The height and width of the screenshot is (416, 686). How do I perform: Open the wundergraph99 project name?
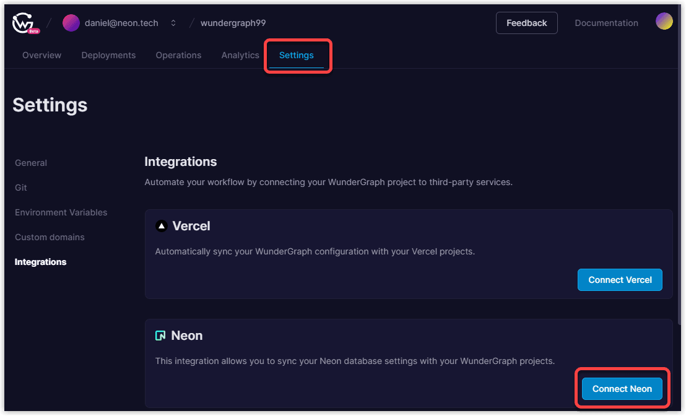(233, 23)
